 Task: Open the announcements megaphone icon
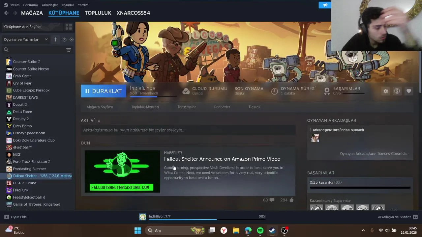click(x=325, y=5)
